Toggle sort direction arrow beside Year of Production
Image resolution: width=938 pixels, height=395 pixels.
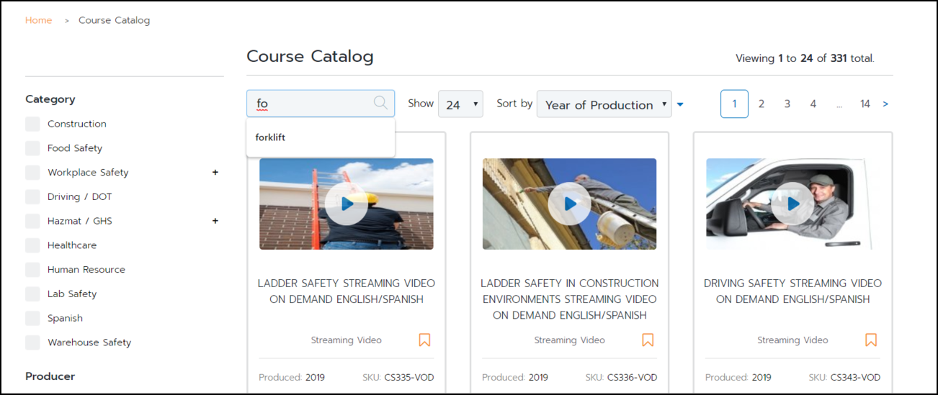coord(680,105)
